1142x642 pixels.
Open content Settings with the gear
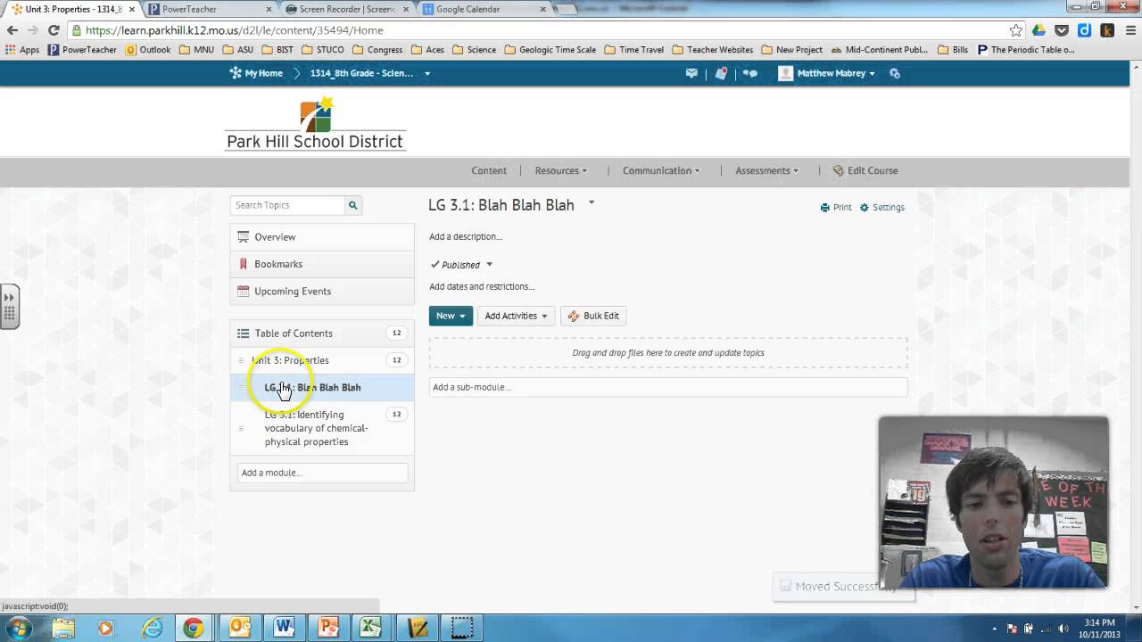tap(882, 207)
